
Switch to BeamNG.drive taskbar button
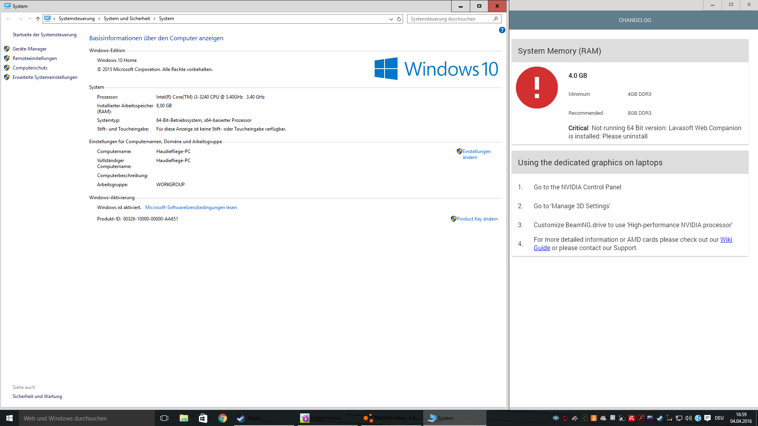click(390, 418)
